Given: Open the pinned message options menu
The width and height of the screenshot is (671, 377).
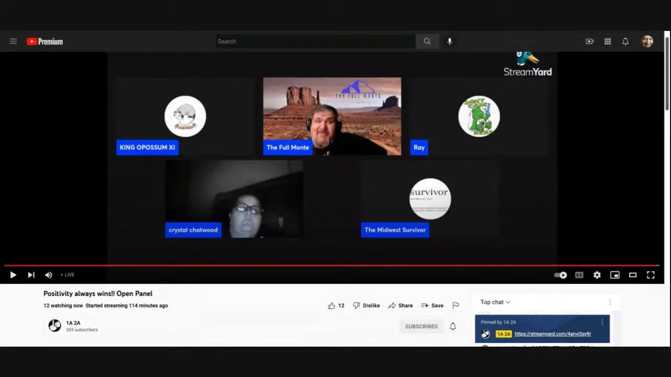Looking at the screenshot, I should pyautogui.click(x=602, y=322).
